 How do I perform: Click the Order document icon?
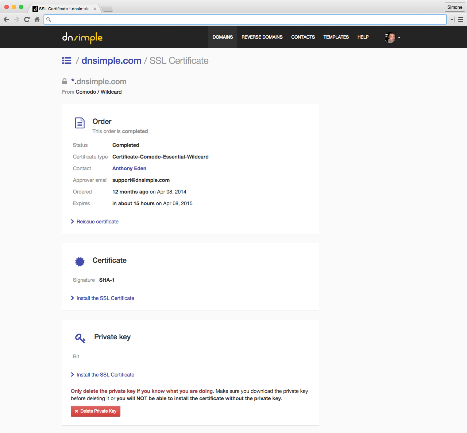click(x=80, y=123)
